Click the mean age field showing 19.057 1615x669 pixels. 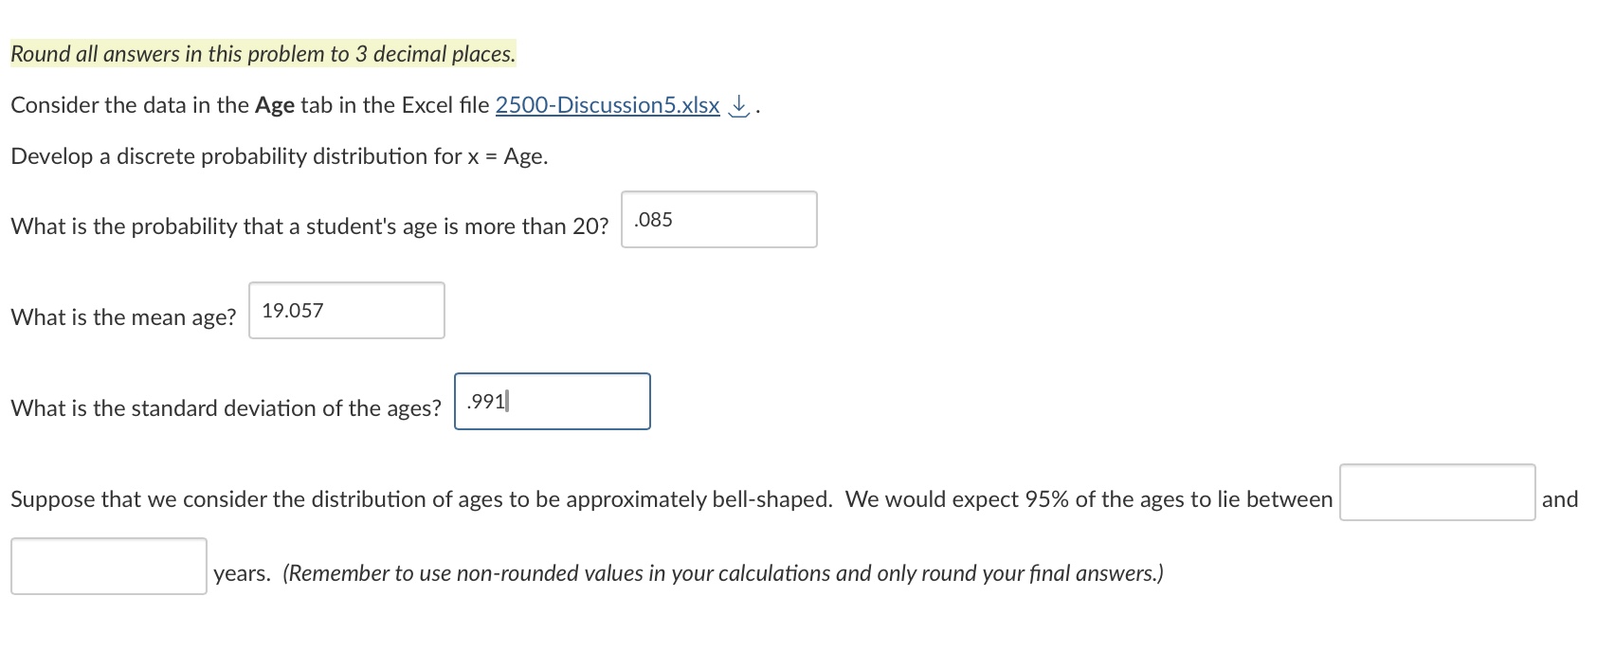tap(346, 310)
